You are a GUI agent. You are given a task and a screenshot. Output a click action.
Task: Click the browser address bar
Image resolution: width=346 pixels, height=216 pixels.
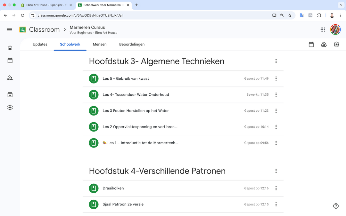pyautogui.click(x=128, y=15)
